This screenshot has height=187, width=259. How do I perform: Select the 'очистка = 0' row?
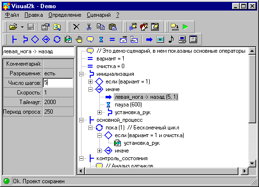click(110, 66)
